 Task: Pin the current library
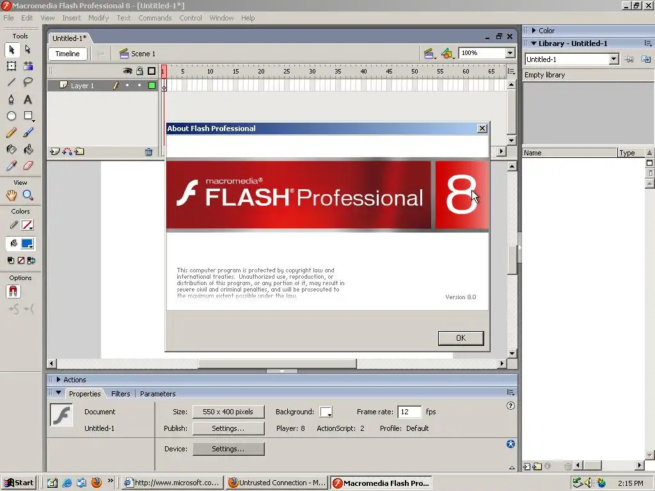[629, 59]
